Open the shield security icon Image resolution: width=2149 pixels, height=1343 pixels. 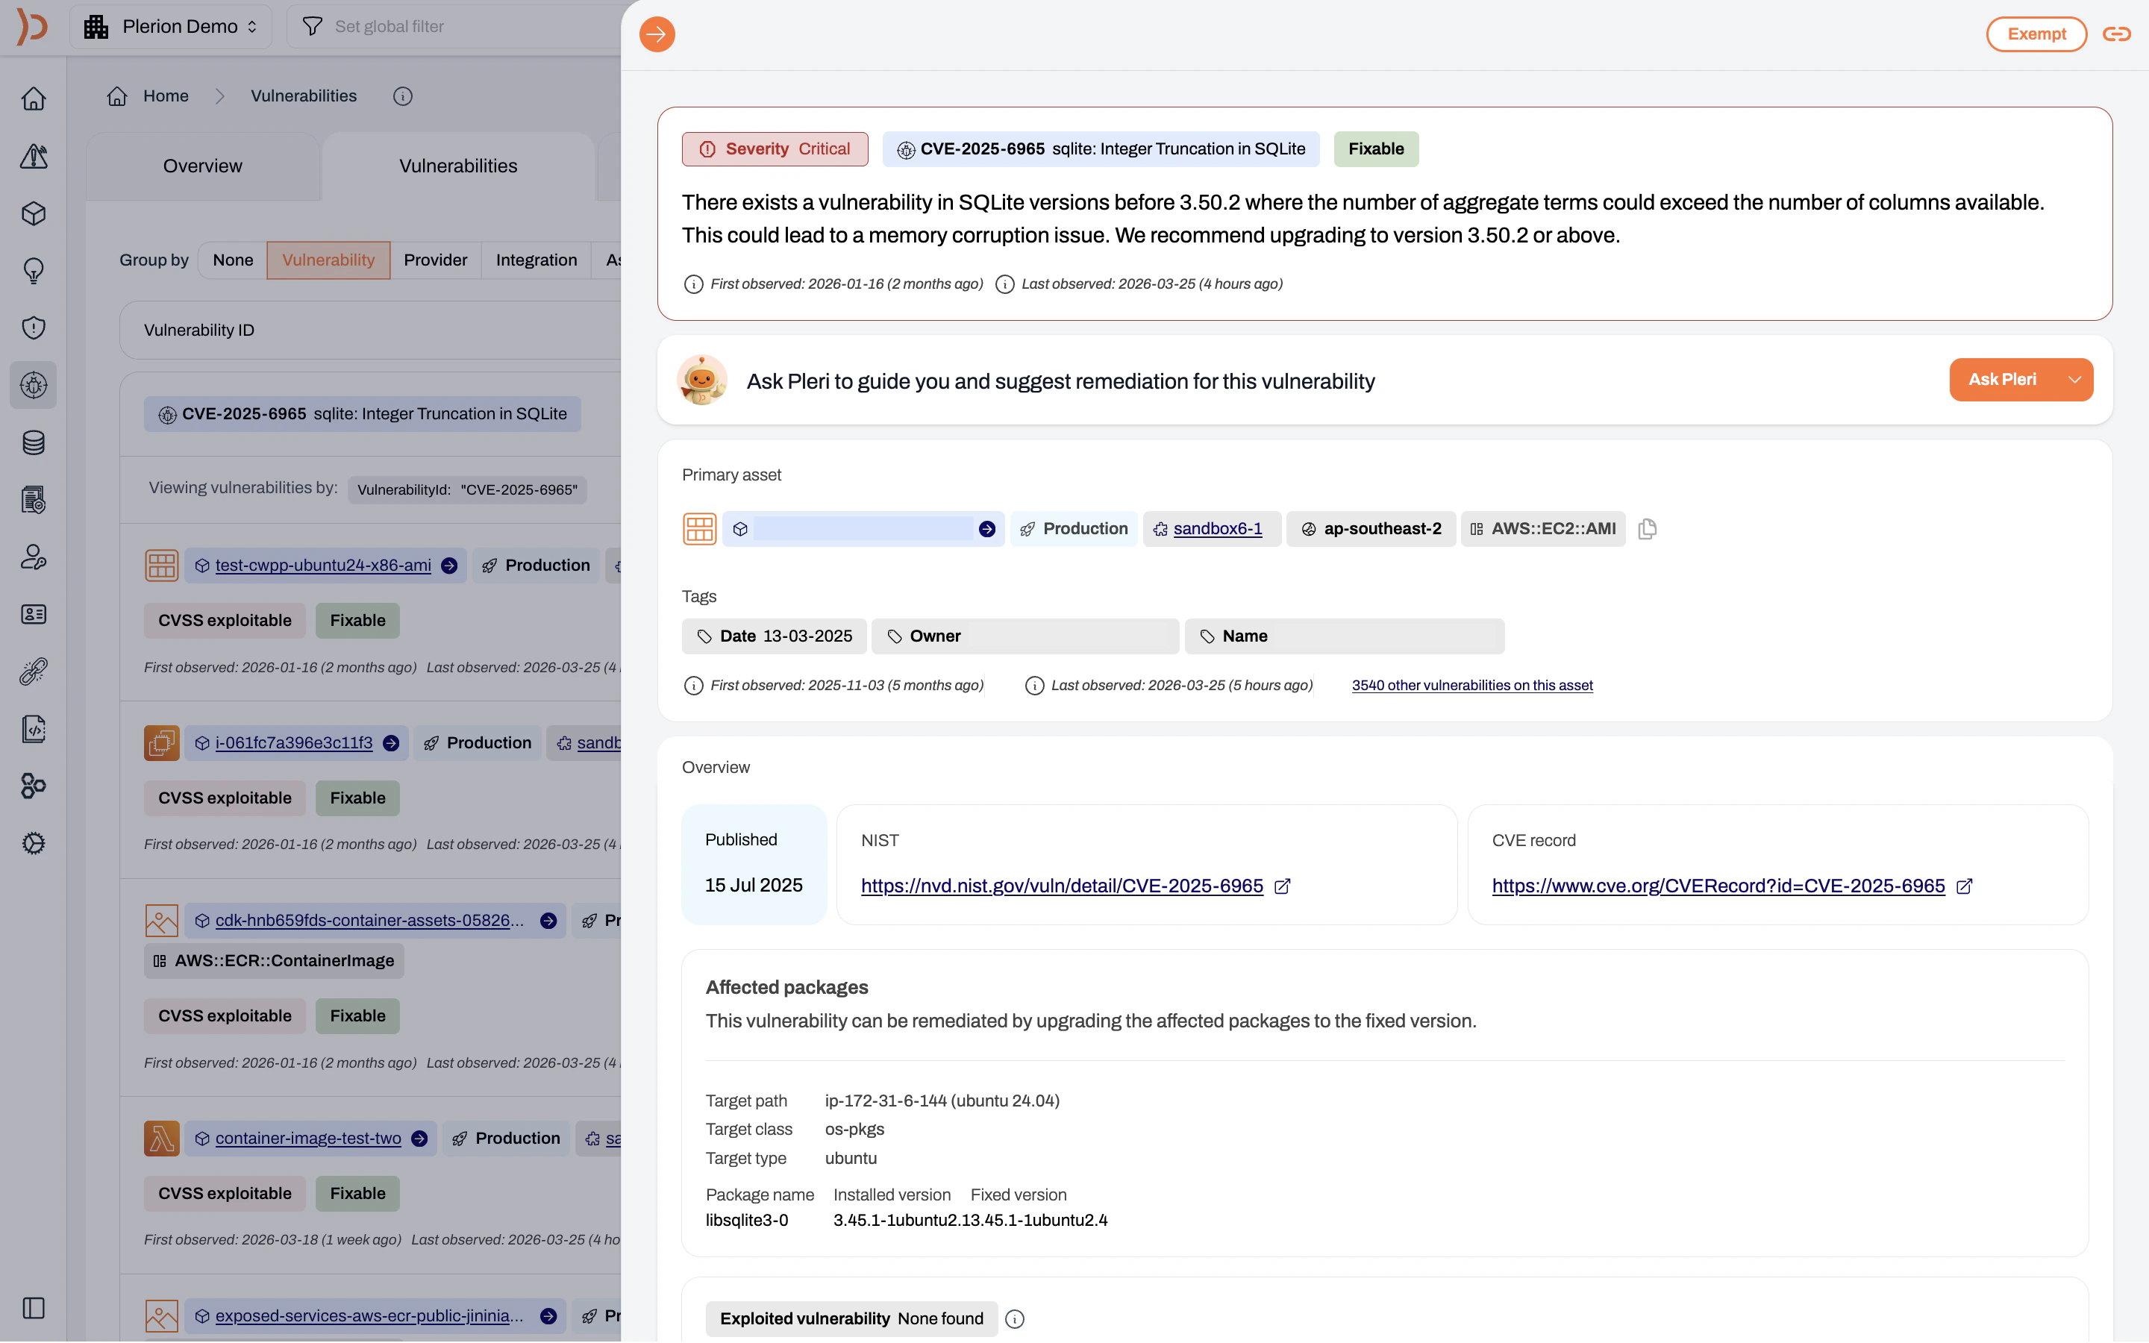point(33,327)
